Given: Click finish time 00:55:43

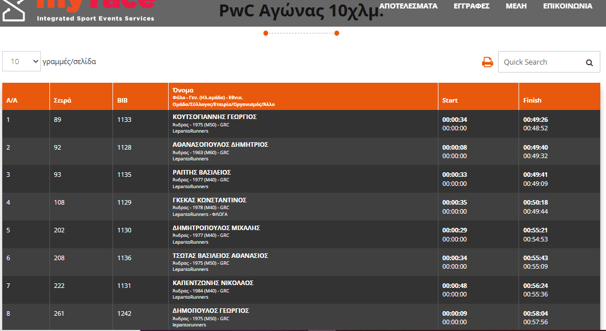Looking at the screenshot, I should click(535, 258).
